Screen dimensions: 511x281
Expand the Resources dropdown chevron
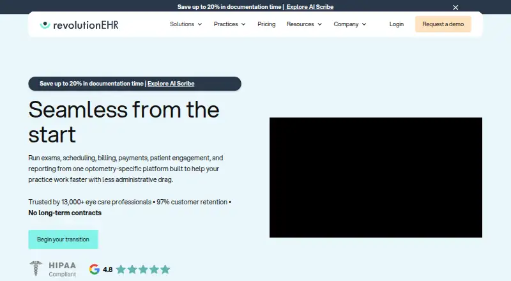pyautogui.click(x=320, y=24)
